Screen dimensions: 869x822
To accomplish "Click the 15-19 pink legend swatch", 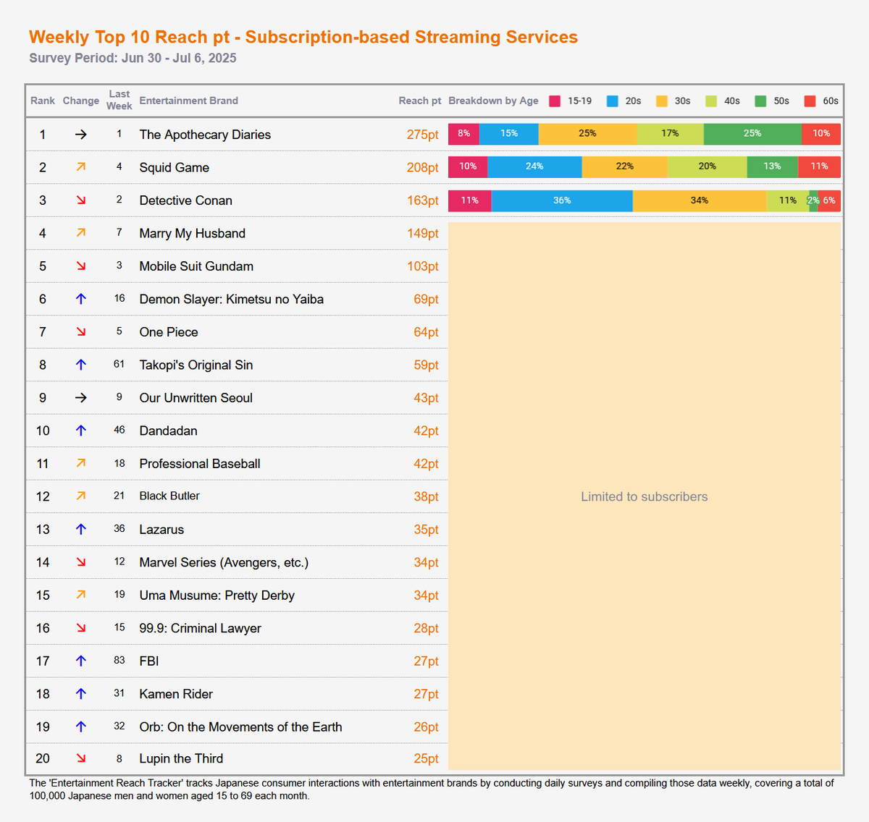I will coord(555,101).
